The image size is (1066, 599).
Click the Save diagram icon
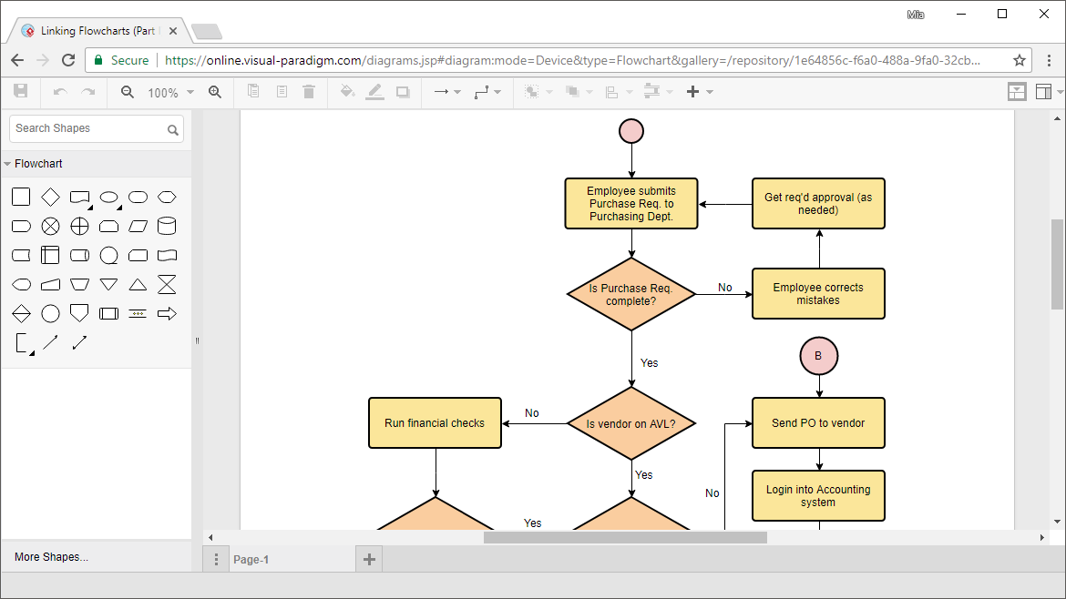coord(20,91)
